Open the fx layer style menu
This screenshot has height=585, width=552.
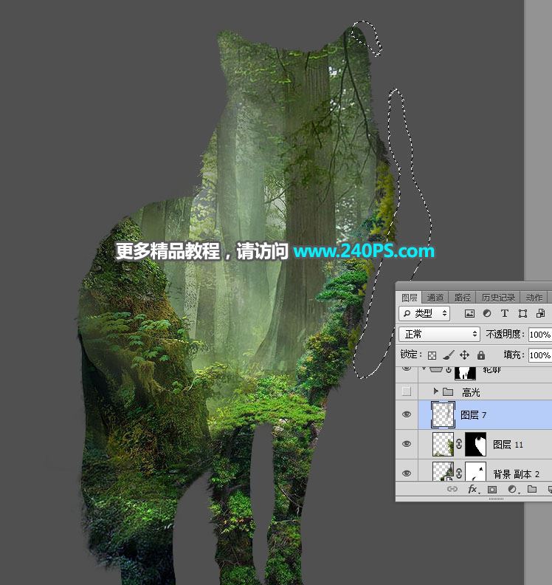point(473,489)
